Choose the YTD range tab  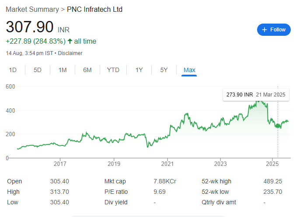[113, 70]
